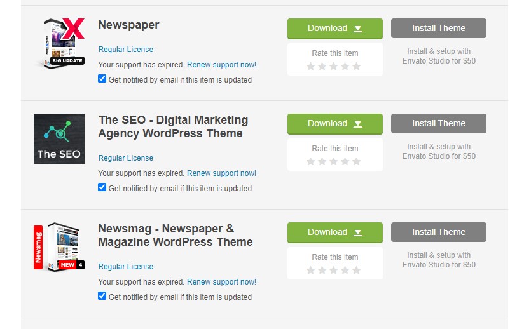
Task: Click Envato Studio setup text under Newspaper
Action: [439, 56]
